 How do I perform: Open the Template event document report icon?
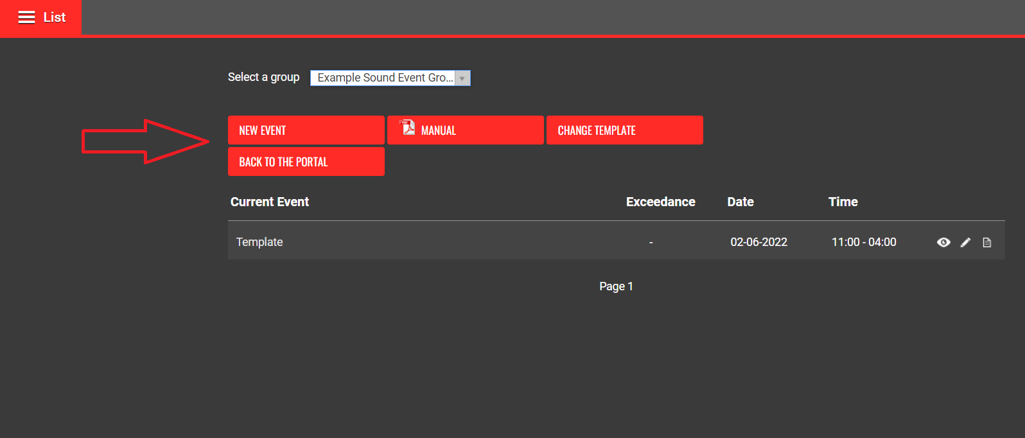click(x=987, y=242)
